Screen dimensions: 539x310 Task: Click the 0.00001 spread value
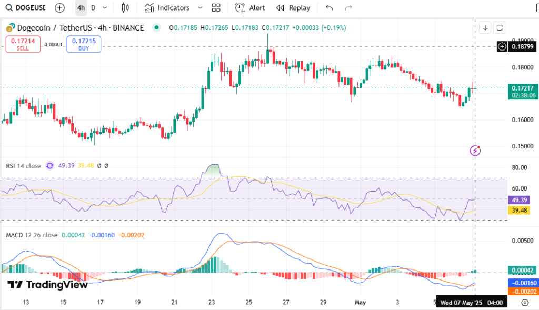(53, 45)
